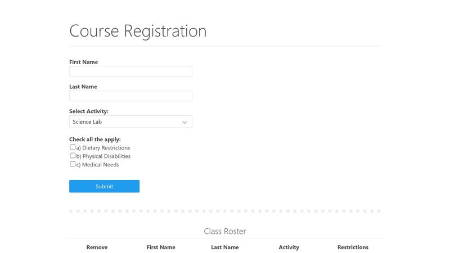Click the chevron arrow in the activity dropdown
Image resolution: width=450 pixels, height=253 pixels.
[x=184, y=122]
